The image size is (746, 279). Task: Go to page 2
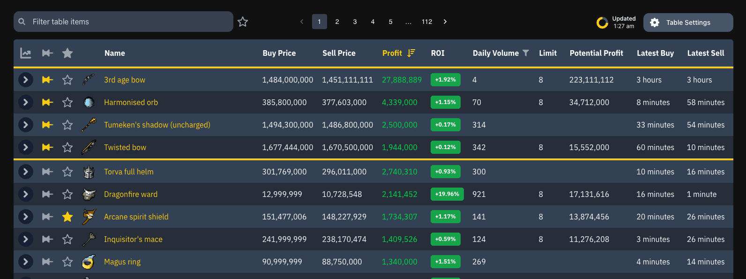tap(337, 22)
